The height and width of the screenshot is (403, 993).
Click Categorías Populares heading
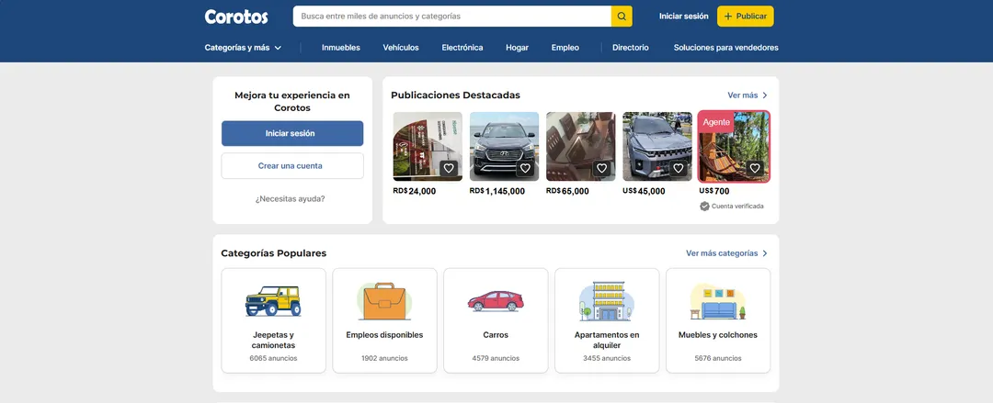pos(274,253)
